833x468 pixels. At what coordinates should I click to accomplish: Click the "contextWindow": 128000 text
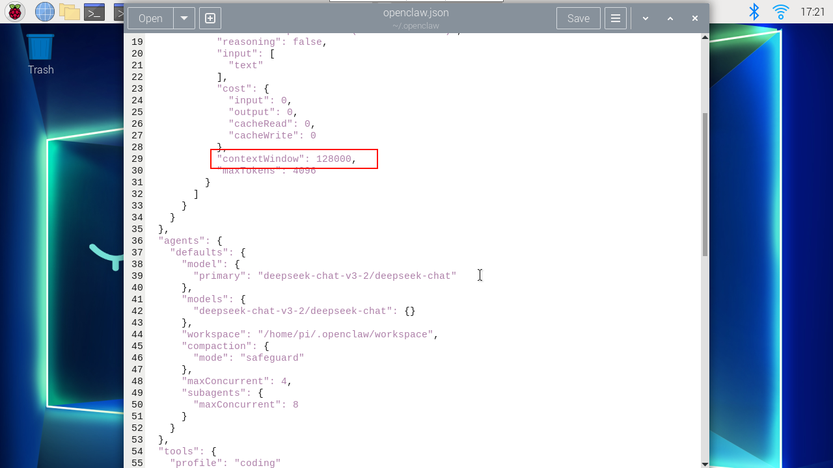287,159
